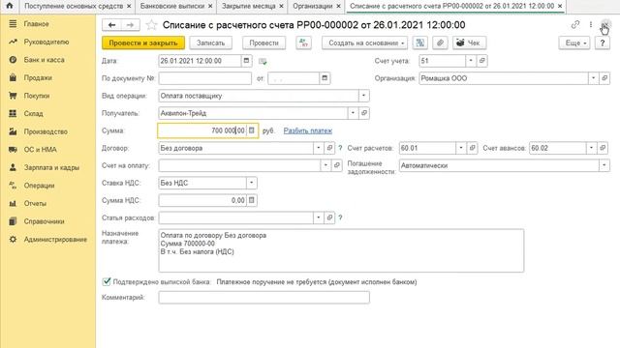Open Счет расчетов 60.01 record
This screenshot has height=348, width=620.
point(472,148)
